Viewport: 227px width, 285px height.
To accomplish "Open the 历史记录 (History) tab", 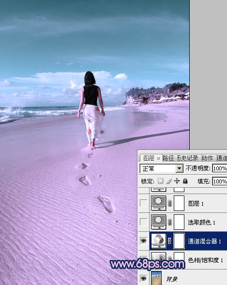I will click(188, 158).
